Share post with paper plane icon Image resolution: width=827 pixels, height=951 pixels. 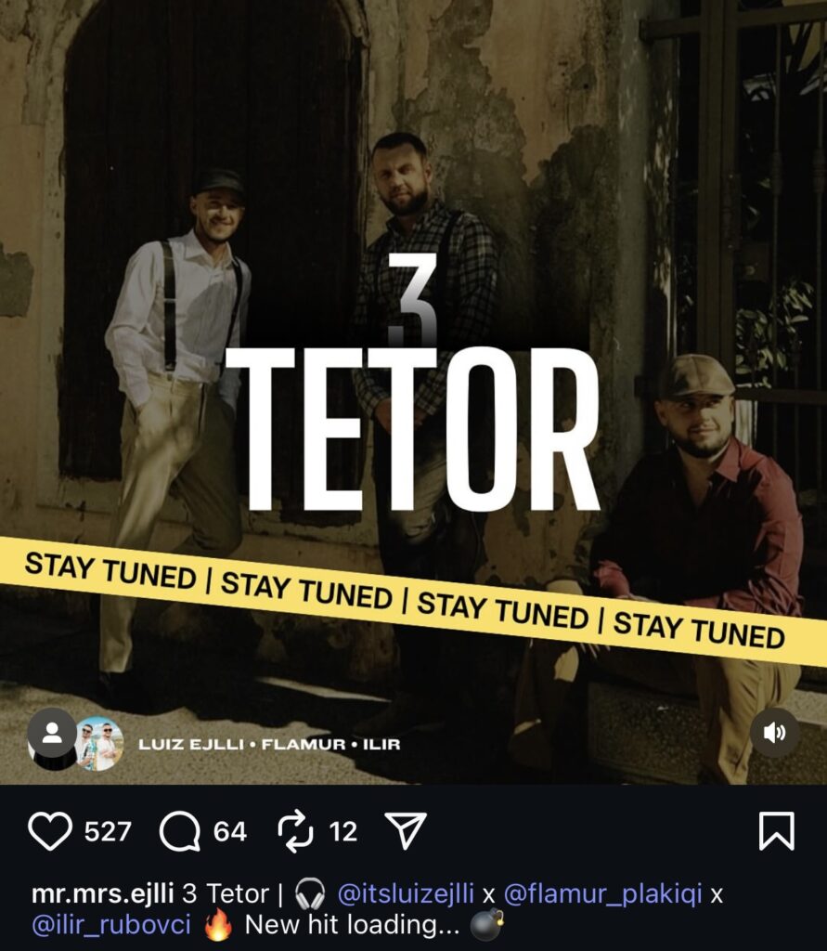(x=406, y=830)
